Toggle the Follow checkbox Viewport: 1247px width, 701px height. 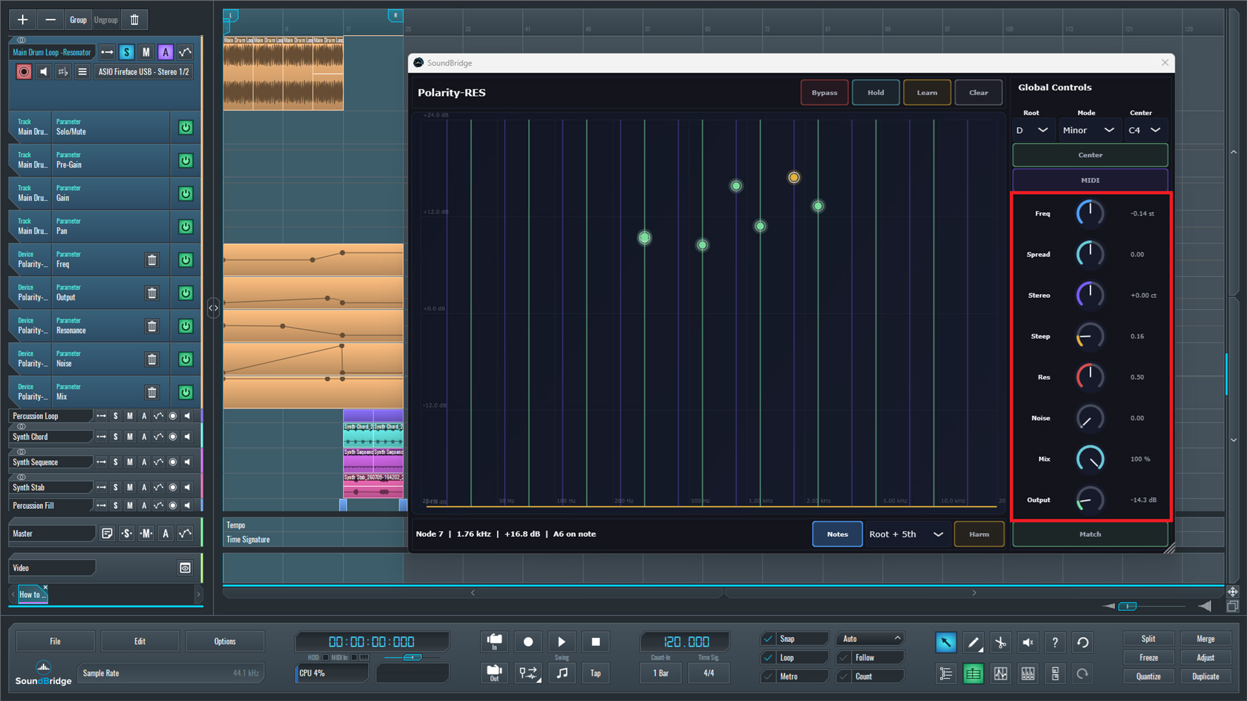844,658
